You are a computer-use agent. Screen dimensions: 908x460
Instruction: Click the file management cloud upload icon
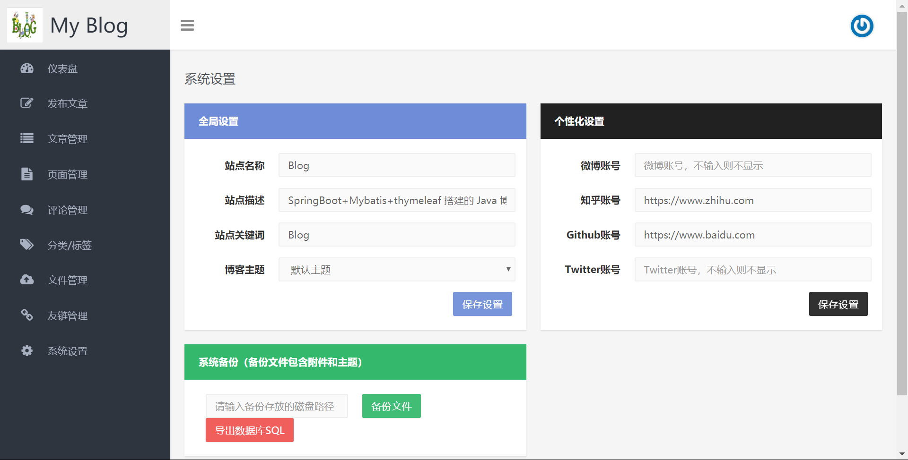(x=27, y=280)
